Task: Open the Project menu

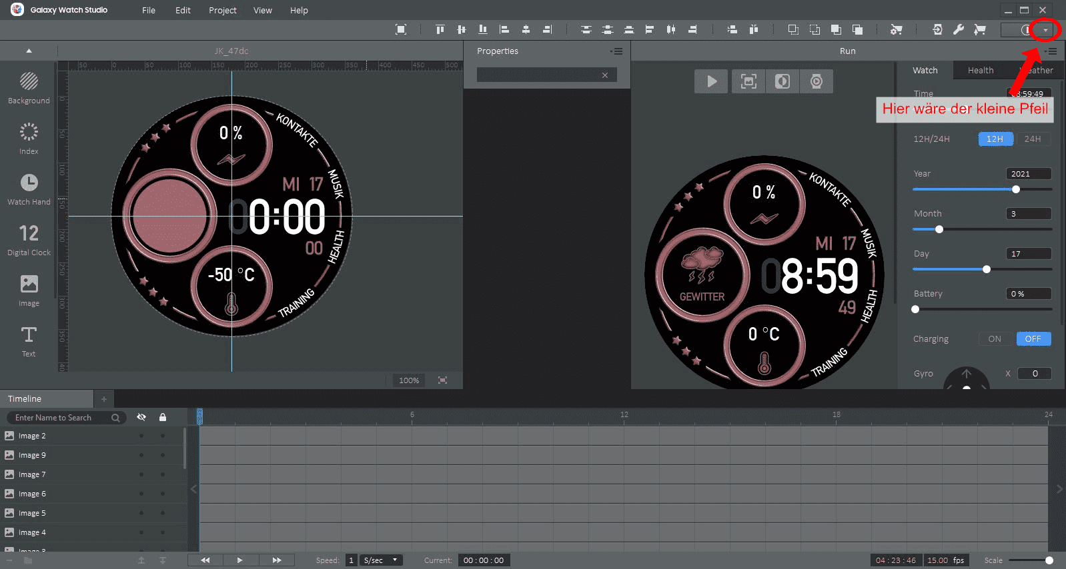Action: point(222,10)
